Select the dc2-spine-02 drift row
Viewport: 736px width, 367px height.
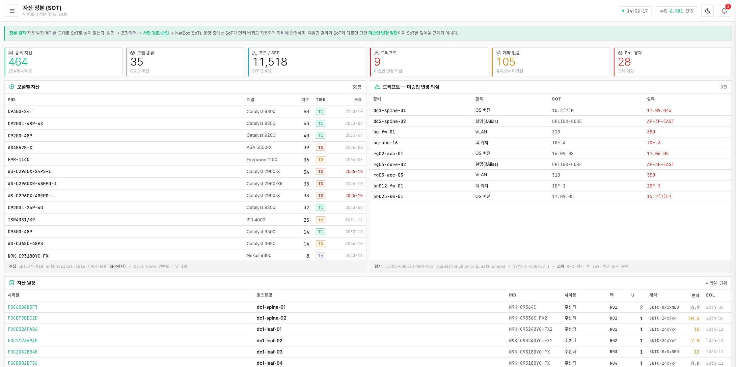click(551, 121)
